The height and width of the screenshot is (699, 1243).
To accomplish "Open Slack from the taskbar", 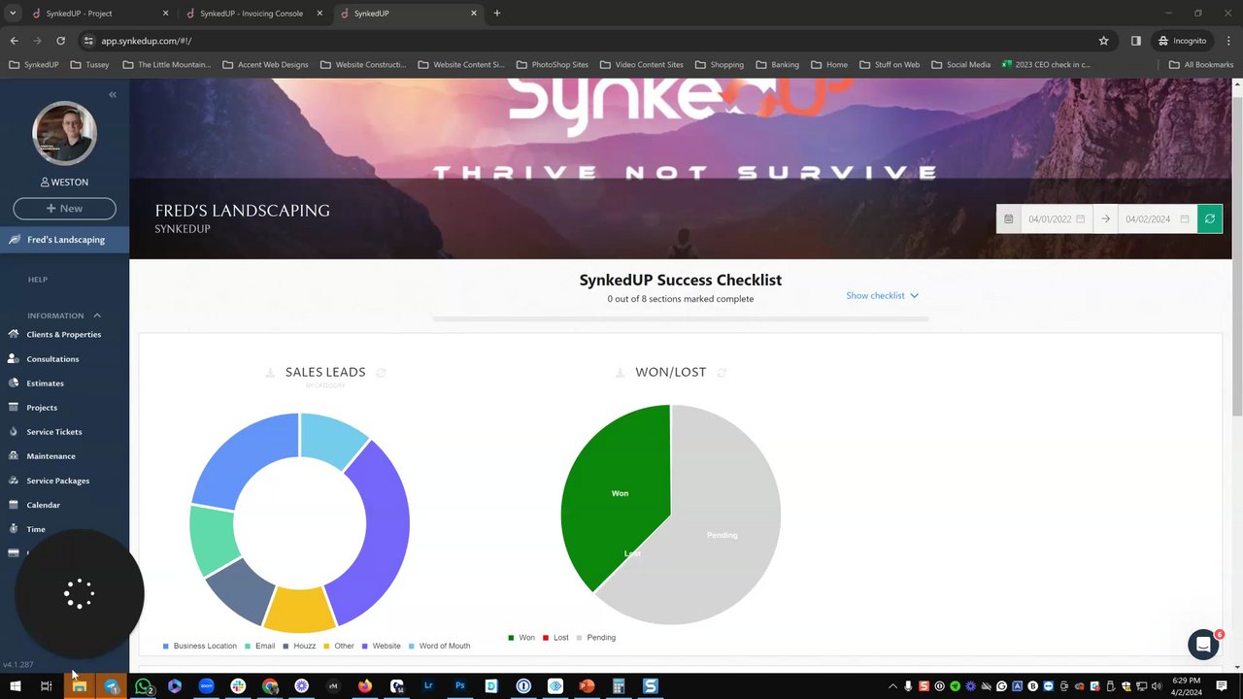I will coord(238,685).
